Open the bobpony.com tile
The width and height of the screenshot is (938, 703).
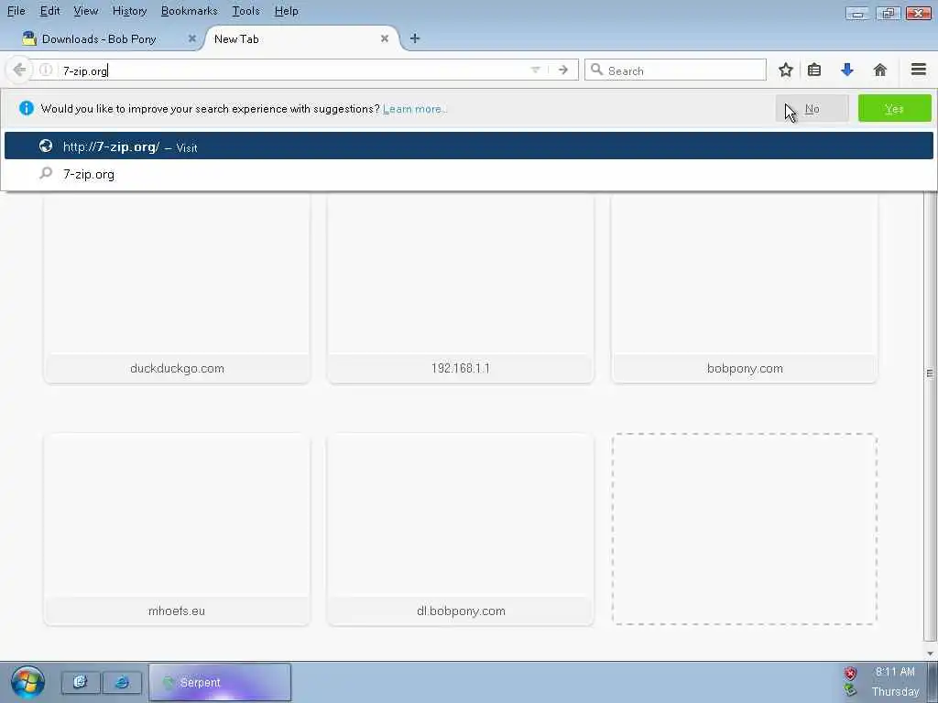coord(745,287)
